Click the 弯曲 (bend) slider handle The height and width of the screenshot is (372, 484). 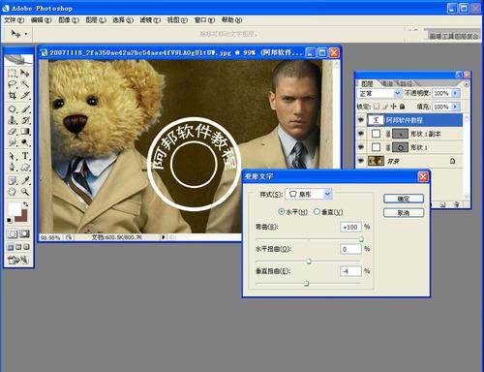pos(361,239)
